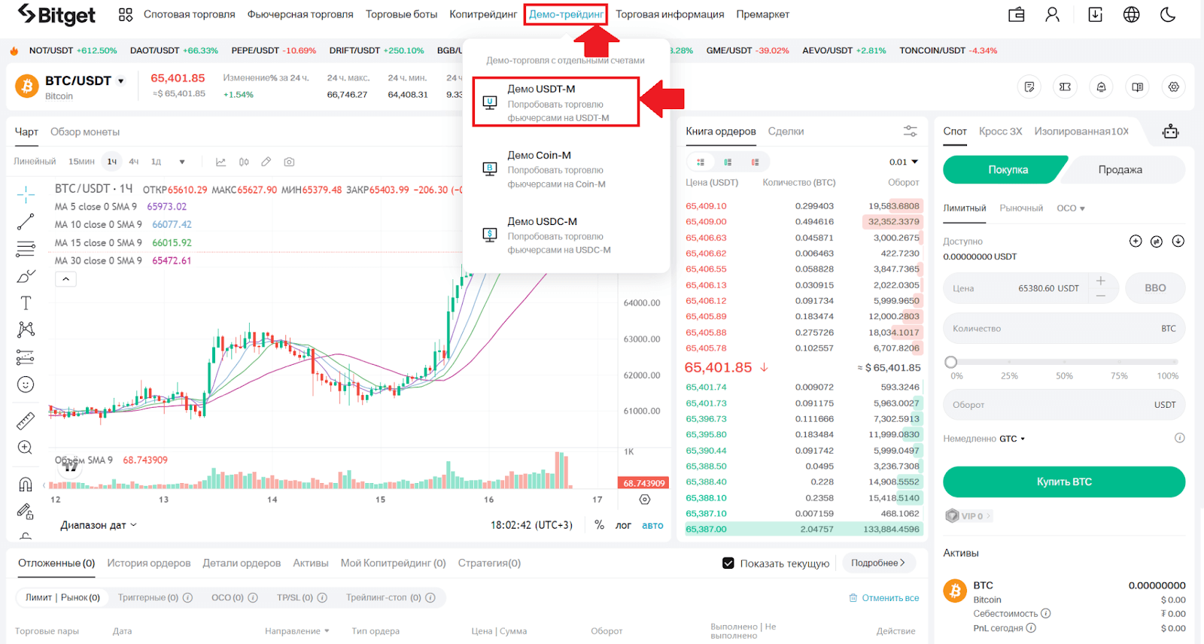This screenshot has height=644, width=1204.
Task: Switch to Продажа sell mode
Action: click(1120, 170)
